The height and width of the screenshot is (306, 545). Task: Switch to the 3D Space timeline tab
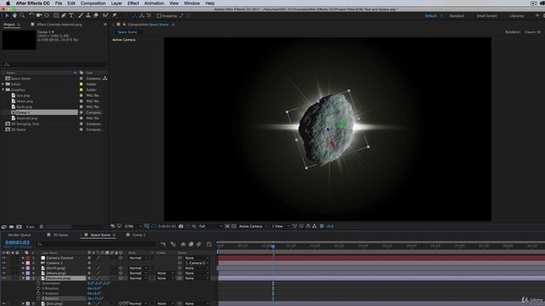(x=60, y=235)
